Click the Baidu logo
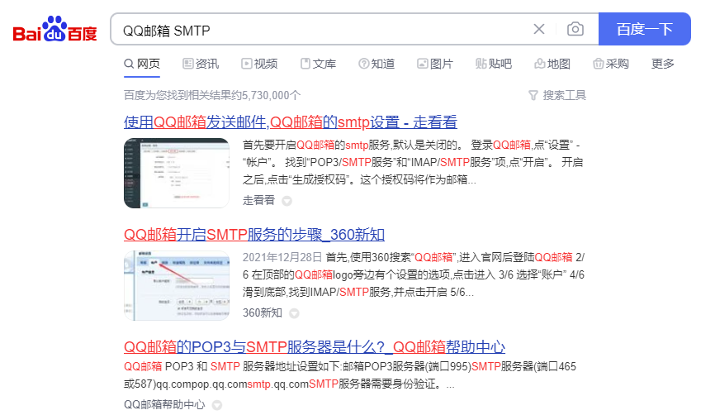715x415 pixels. 54,30
